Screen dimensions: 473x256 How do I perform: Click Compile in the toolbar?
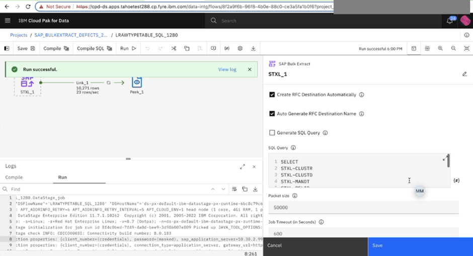(x=56, y=48)
